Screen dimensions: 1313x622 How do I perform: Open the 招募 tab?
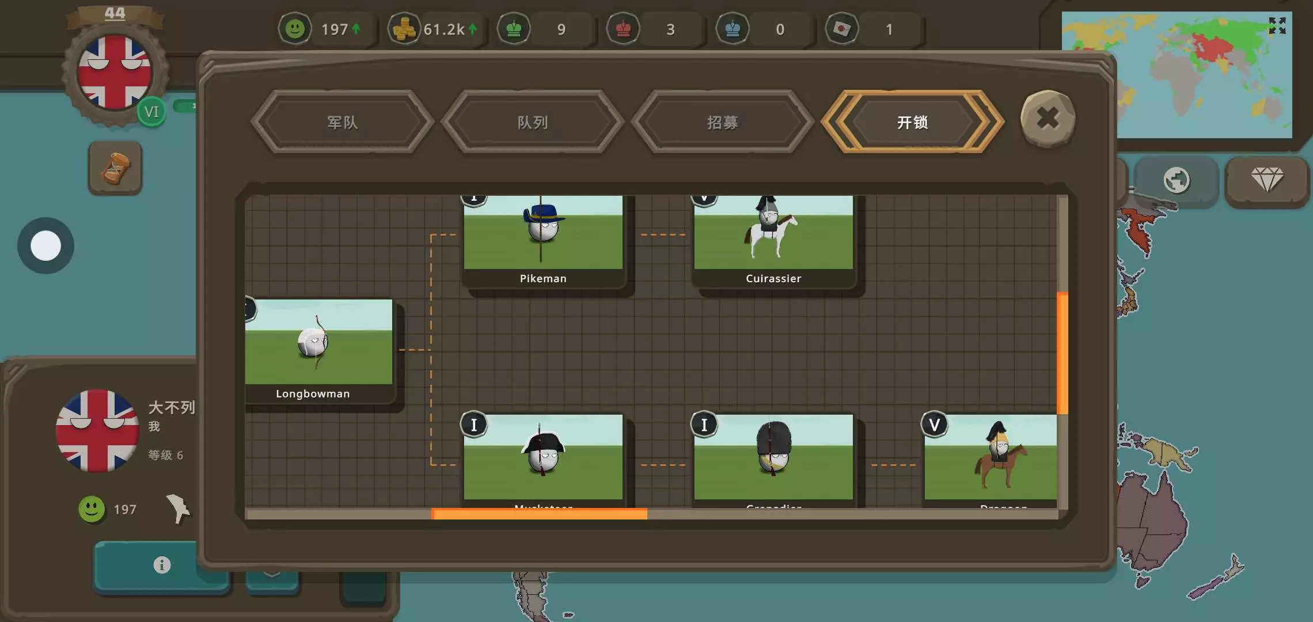point(723,122)
